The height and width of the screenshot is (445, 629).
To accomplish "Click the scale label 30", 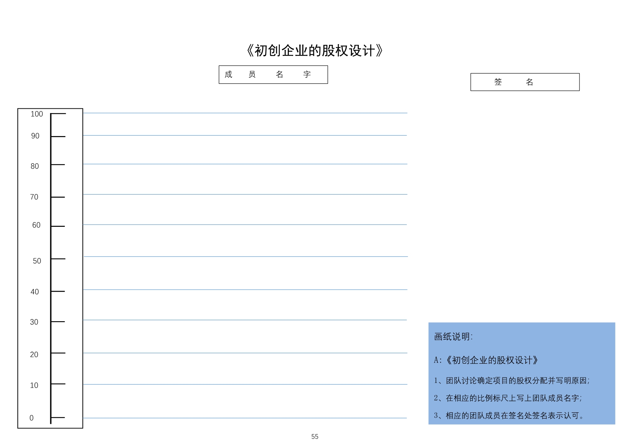I will tap(34, 322).
